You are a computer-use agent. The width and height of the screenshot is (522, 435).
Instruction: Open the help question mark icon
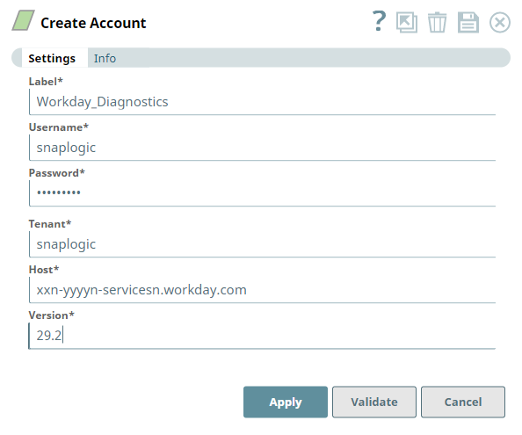(x=379, y=21)
